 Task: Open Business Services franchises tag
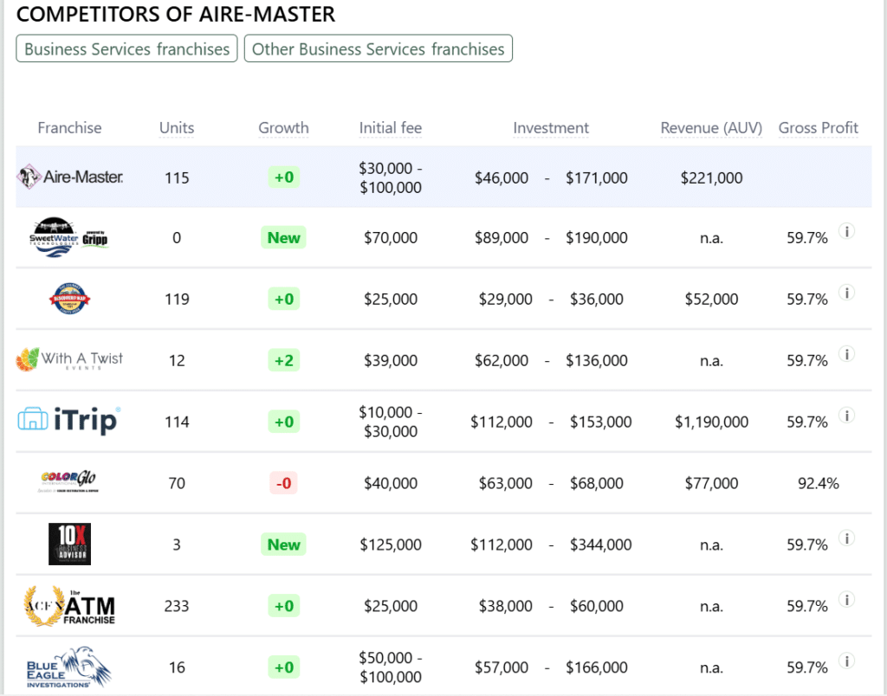point(126,48)
